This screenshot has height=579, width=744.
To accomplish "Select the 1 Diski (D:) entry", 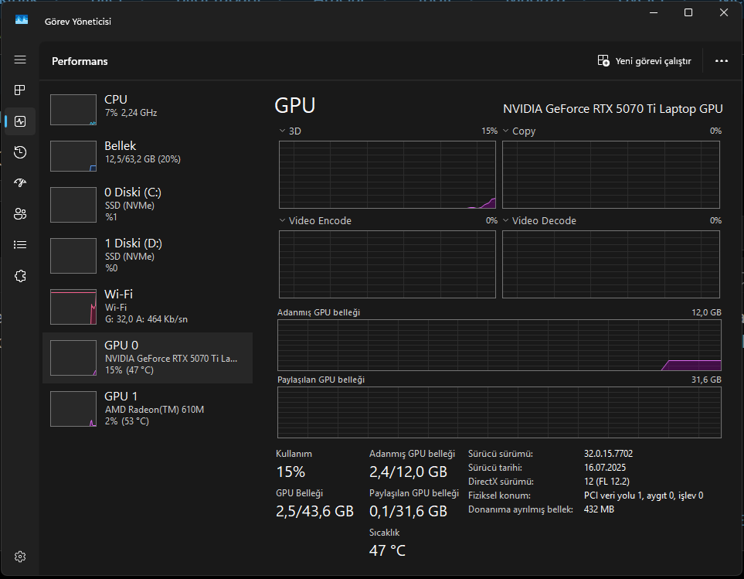I will 148,255.
